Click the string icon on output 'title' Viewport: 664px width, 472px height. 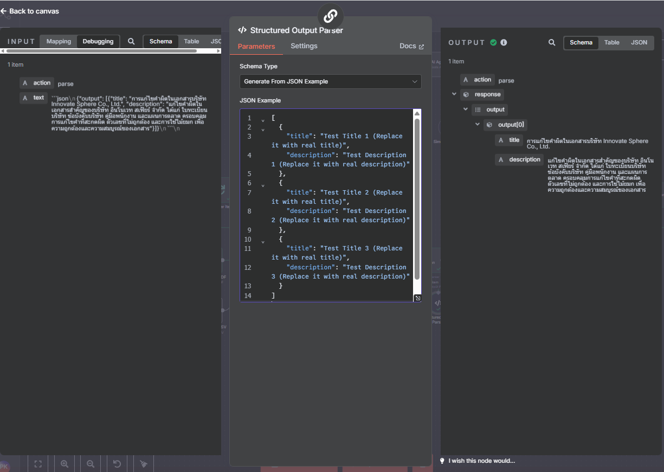coord(501,140)
